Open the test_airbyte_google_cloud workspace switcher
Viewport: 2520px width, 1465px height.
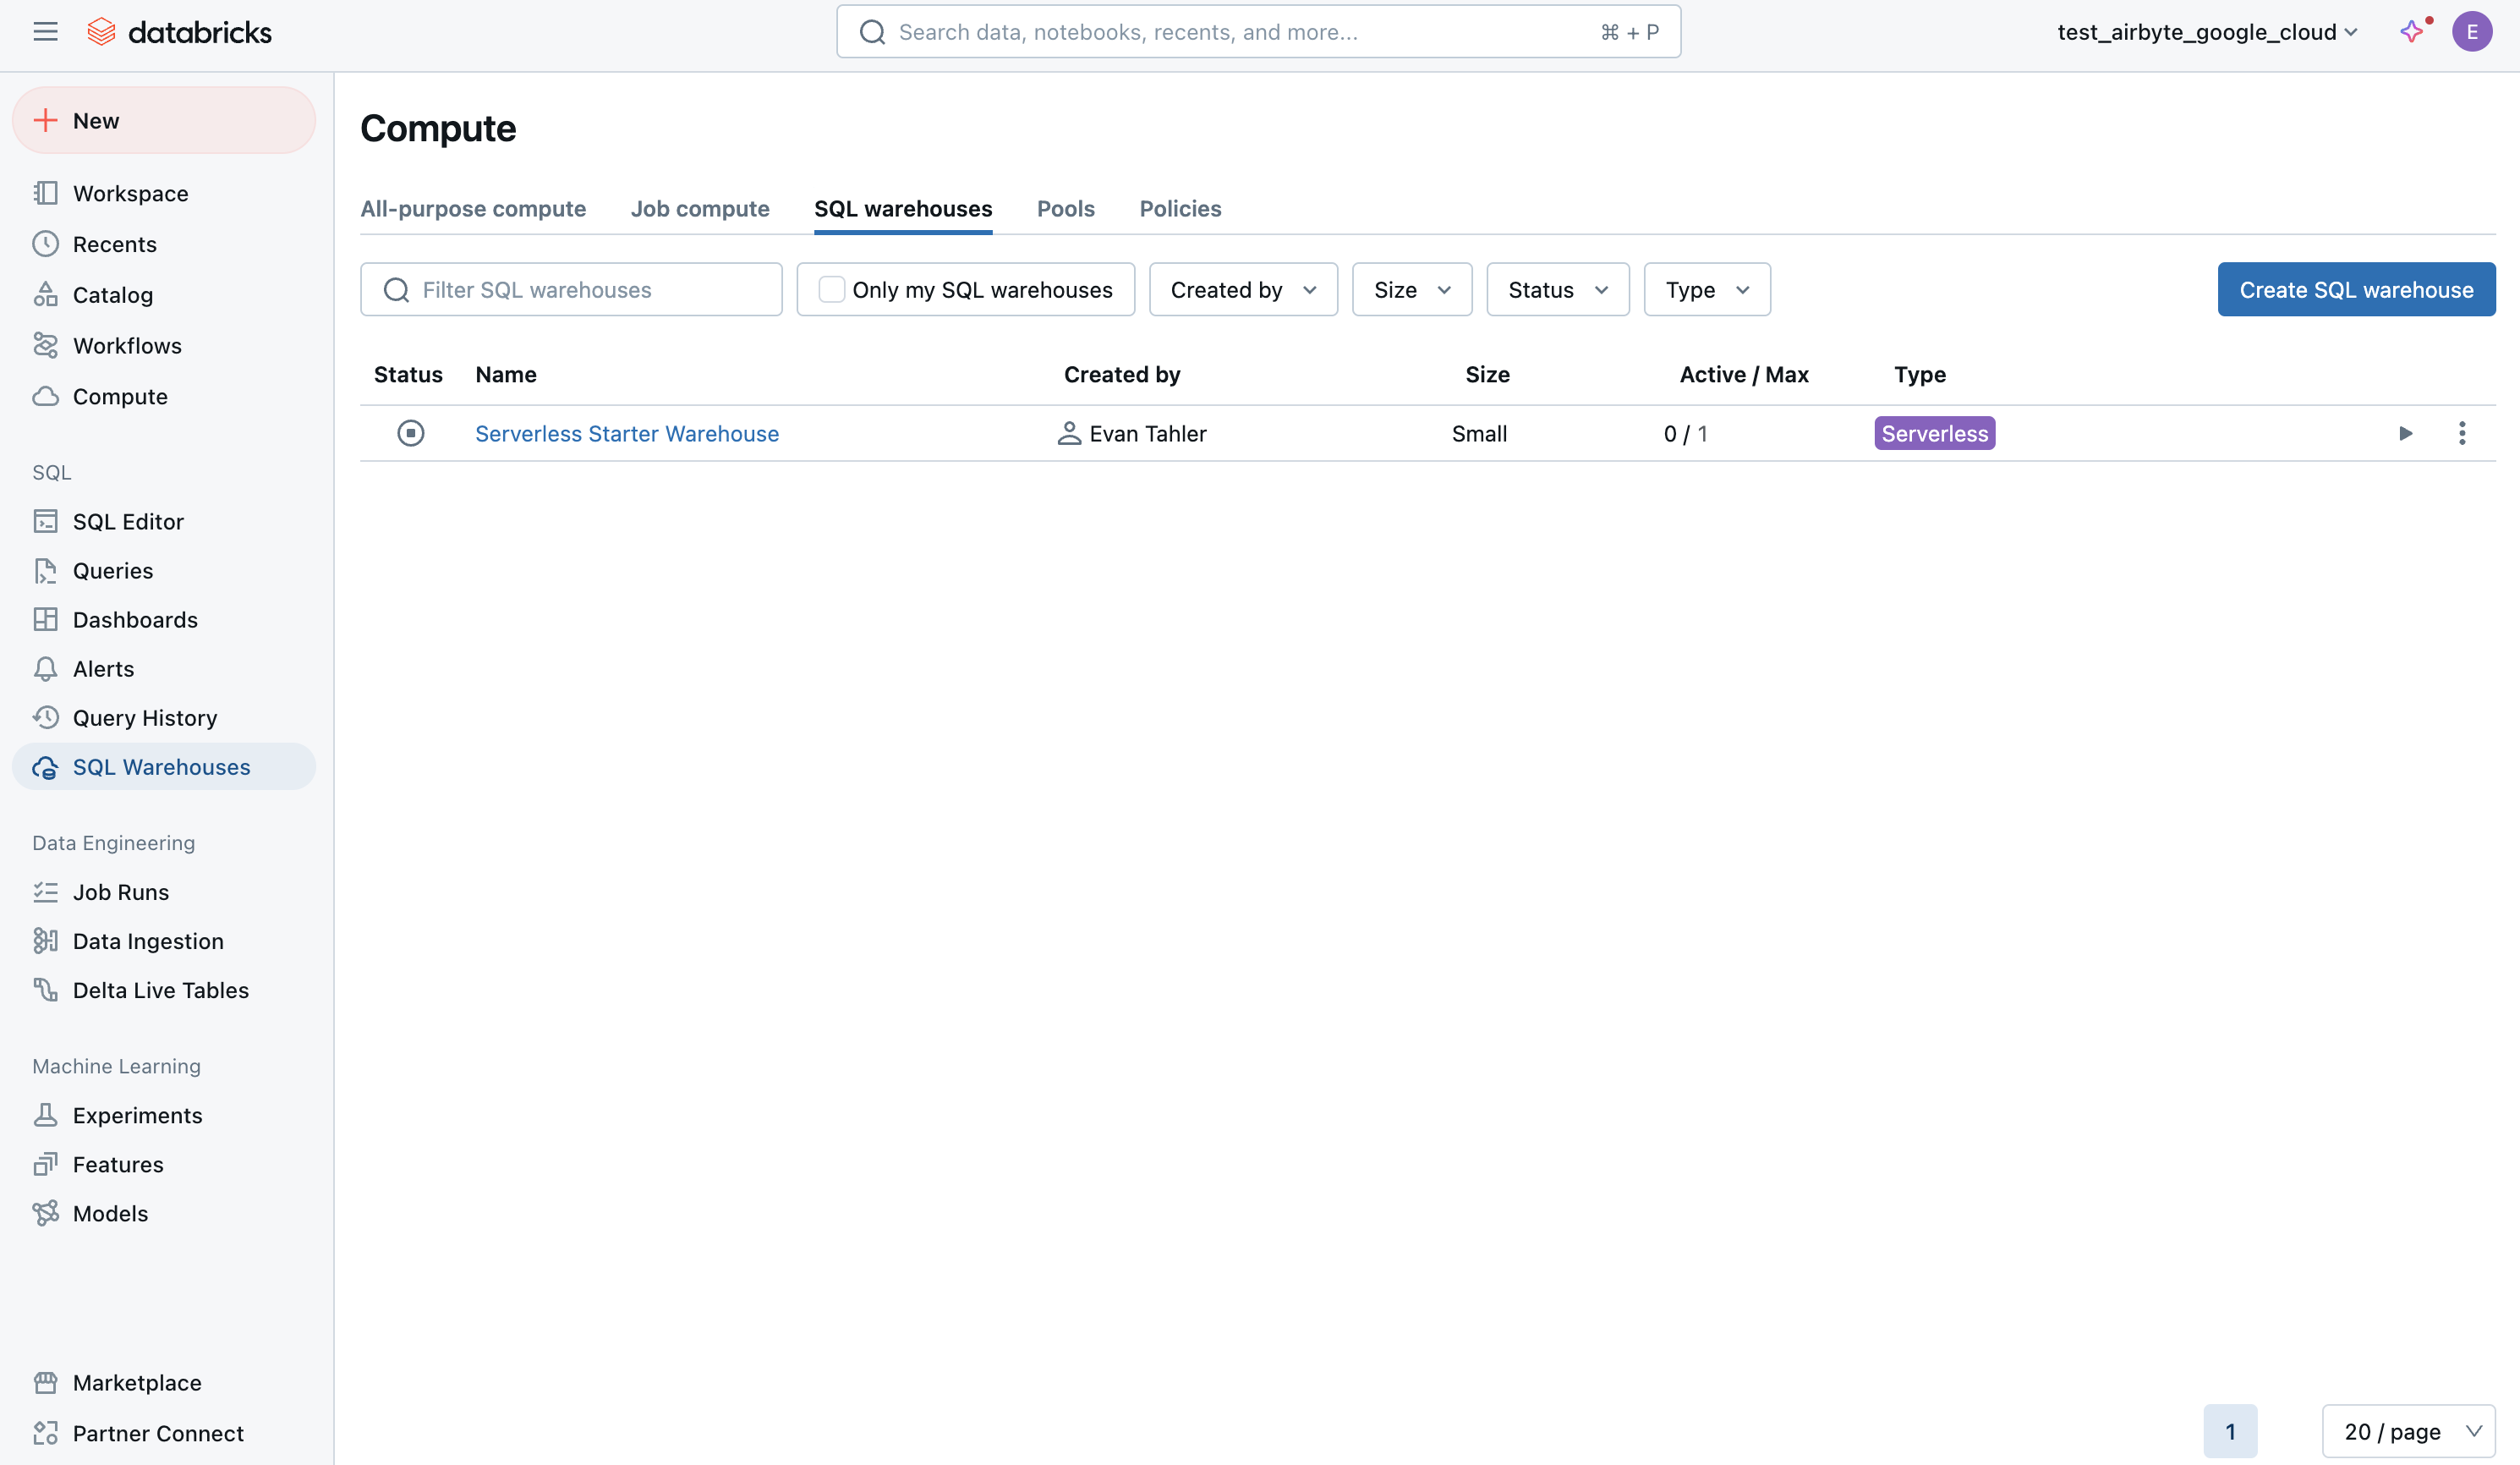pyautogui.click(x=2207, y=32)
